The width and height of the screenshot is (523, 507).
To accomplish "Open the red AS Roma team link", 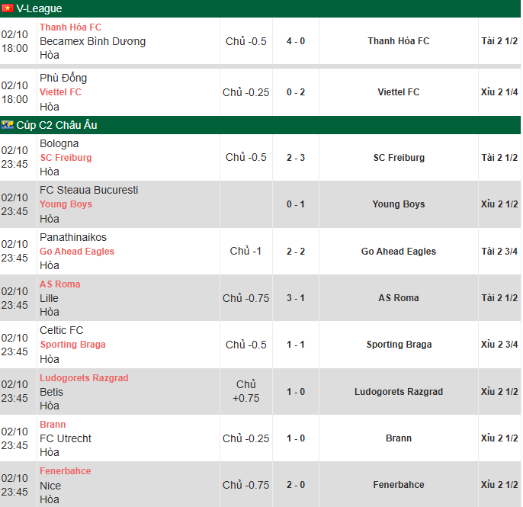I will pos(59,284).
